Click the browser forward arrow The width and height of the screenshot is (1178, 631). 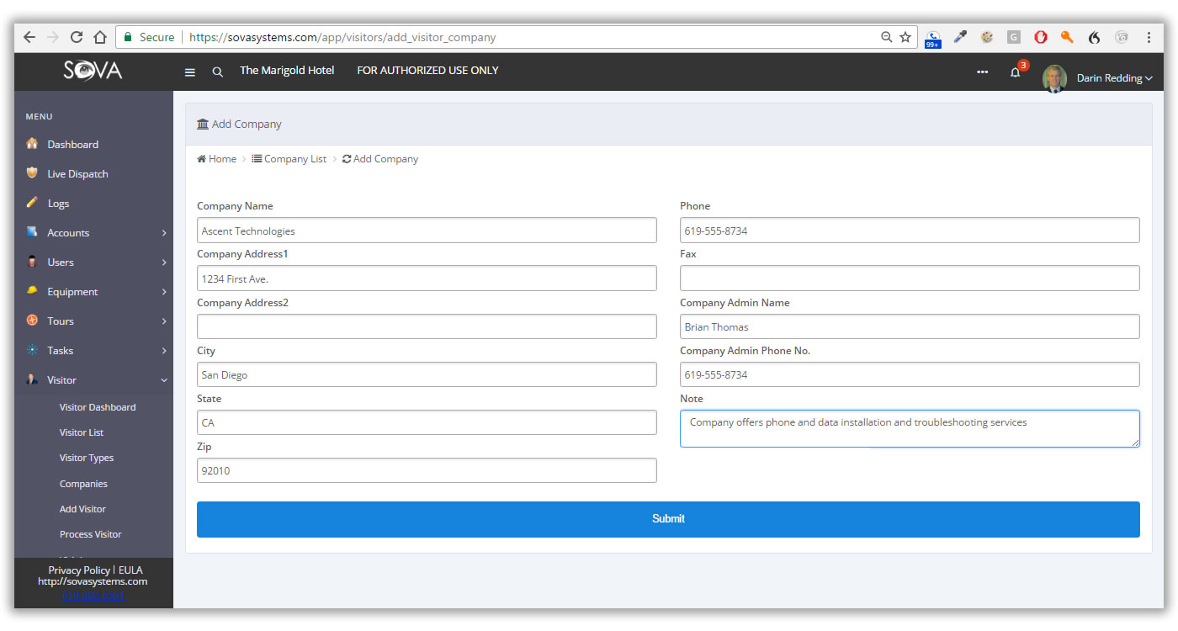[53, 37]
